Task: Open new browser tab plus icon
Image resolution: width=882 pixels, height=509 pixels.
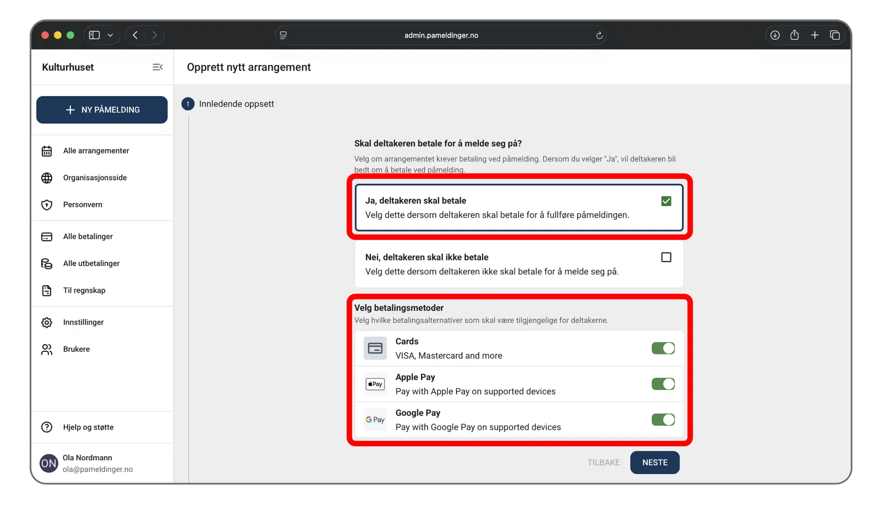Action: pyautogui.click(x=814, y=35)
